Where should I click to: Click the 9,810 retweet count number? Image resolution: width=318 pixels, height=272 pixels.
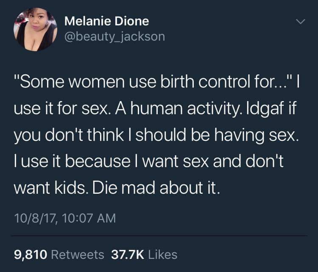click(31, 255)
